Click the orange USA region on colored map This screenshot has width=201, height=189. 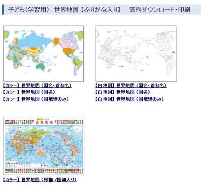68,51
